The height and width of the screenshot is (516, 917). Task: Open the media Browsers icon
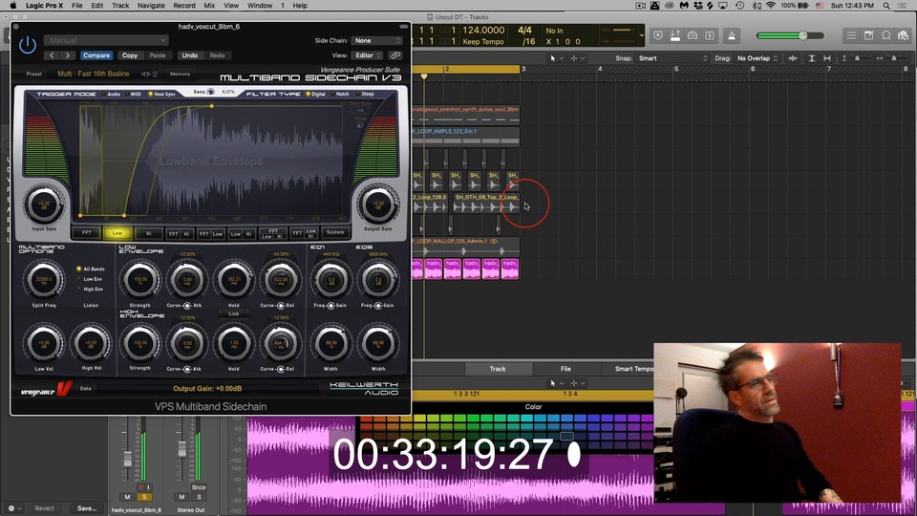904,35
